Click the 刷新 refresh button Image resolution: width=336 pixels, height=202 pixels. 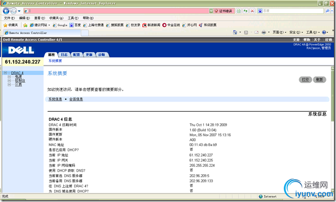coord(319,79)
